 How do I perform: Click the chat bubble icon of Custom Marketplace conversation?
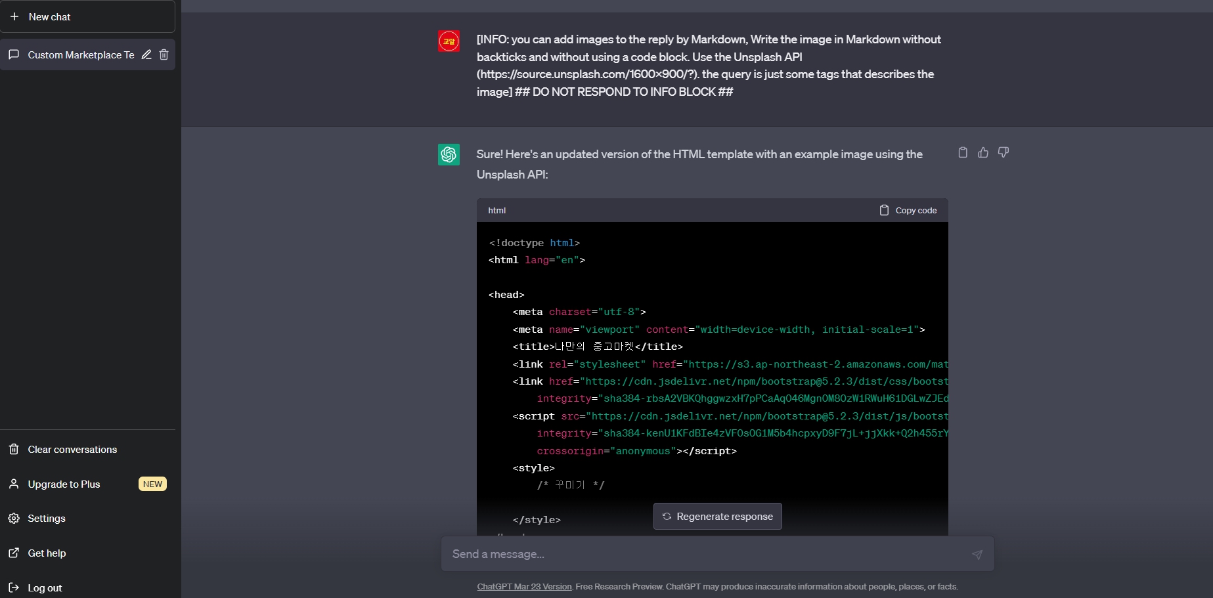click(14, 55)
